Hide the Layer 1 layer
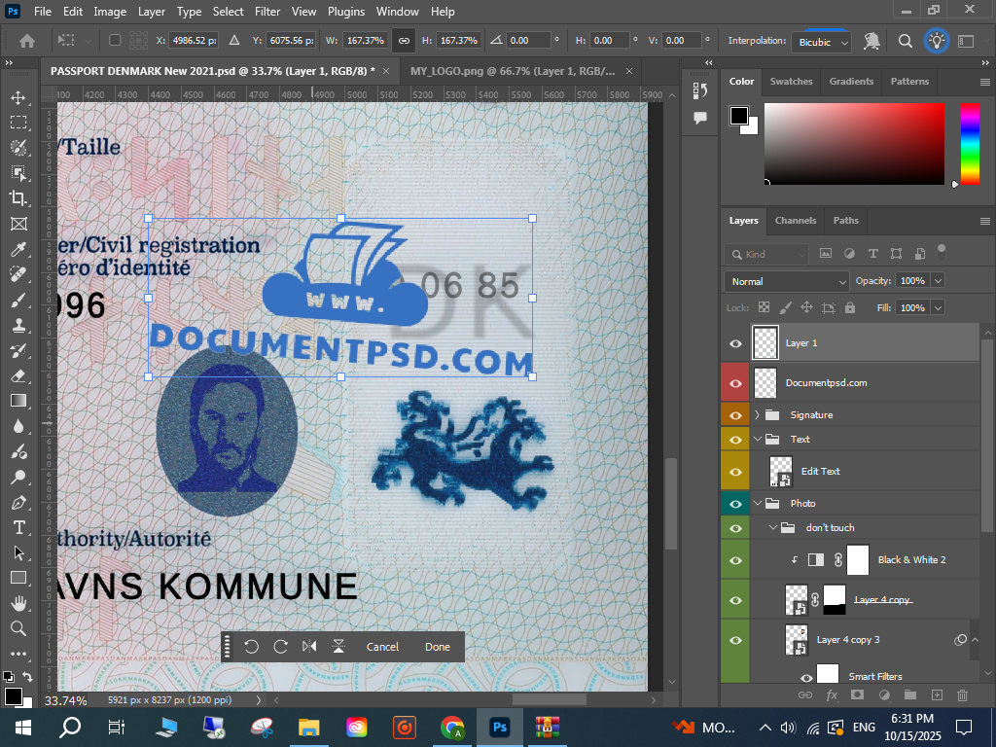 tap(735, 343)
